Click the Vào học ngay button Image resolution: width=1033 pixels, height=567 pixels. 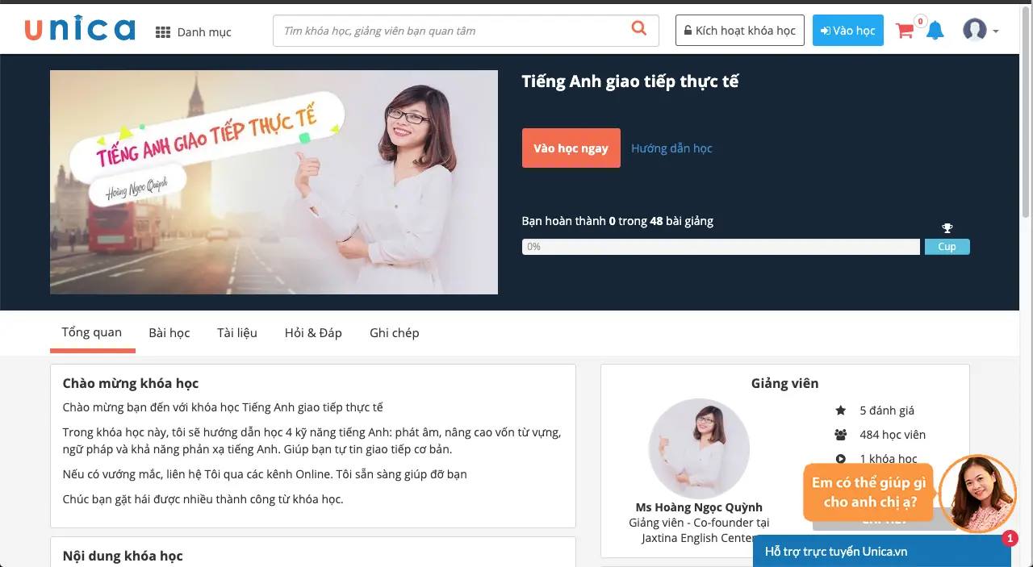coord(571,148)
